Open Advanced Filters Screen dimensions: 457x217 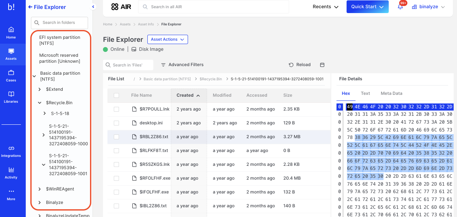(x=182, y=65)
